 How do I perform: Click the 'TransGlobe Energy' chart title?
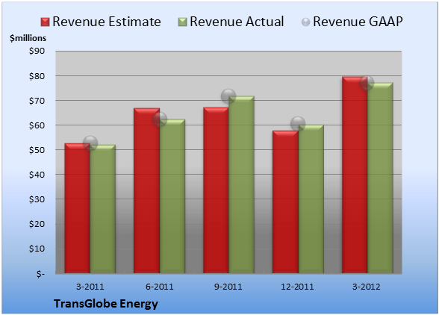point(106,304)
